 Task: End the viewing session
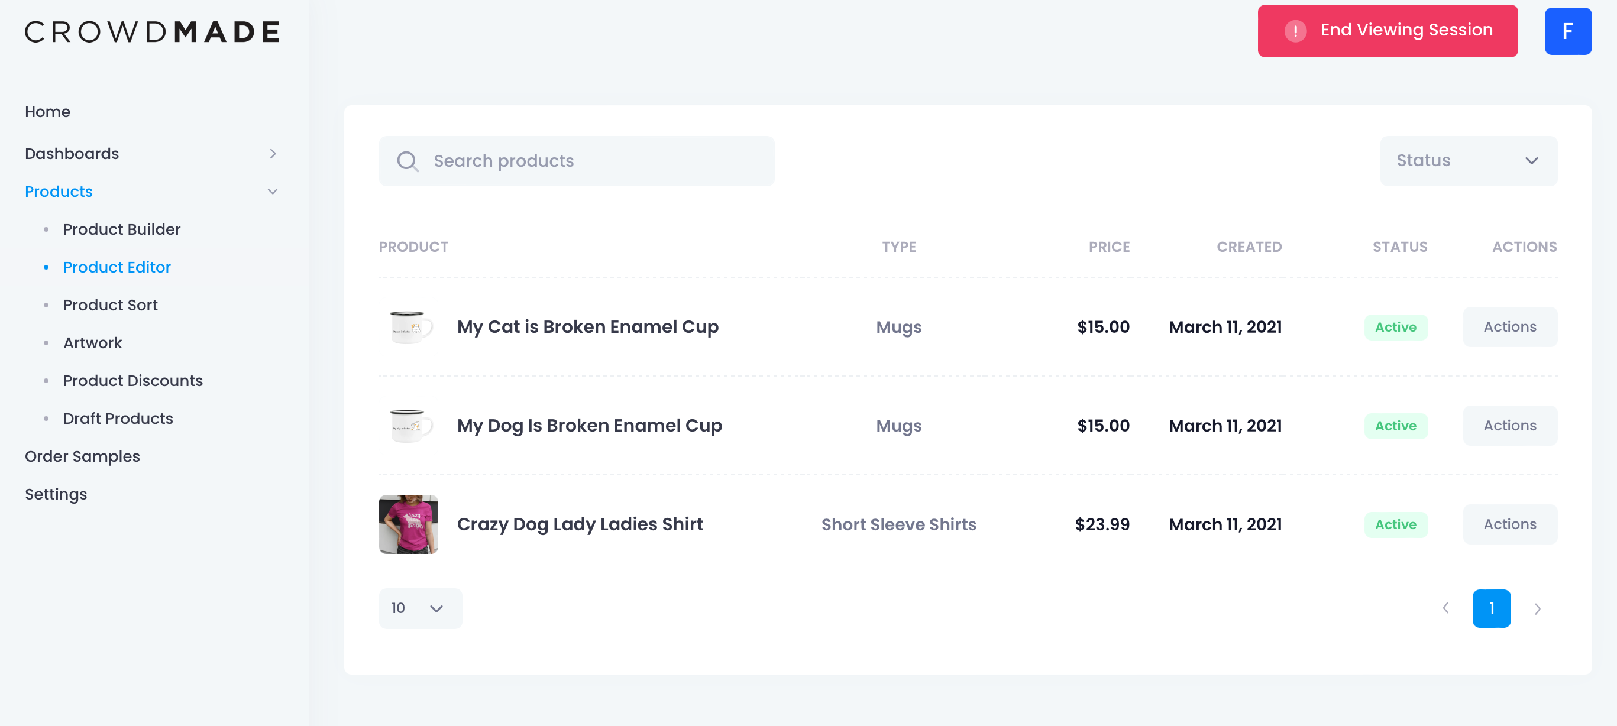click(x=1388, y=31)
